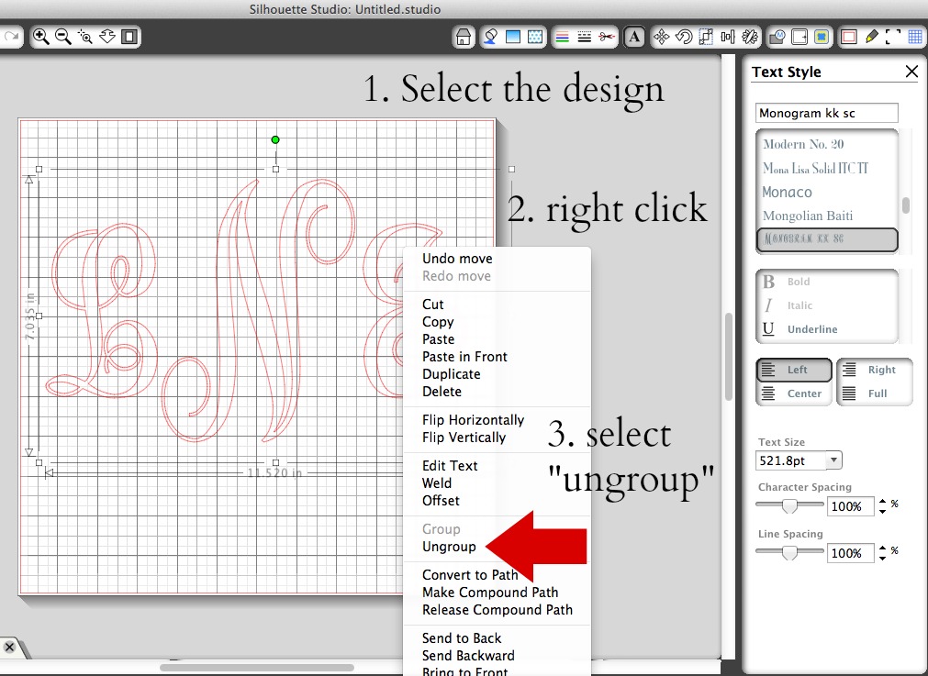The height and width of the screenshot is (676, 928).
Task: Click the yellow pencil toolbar icon
Action: [x=871, y=37]
